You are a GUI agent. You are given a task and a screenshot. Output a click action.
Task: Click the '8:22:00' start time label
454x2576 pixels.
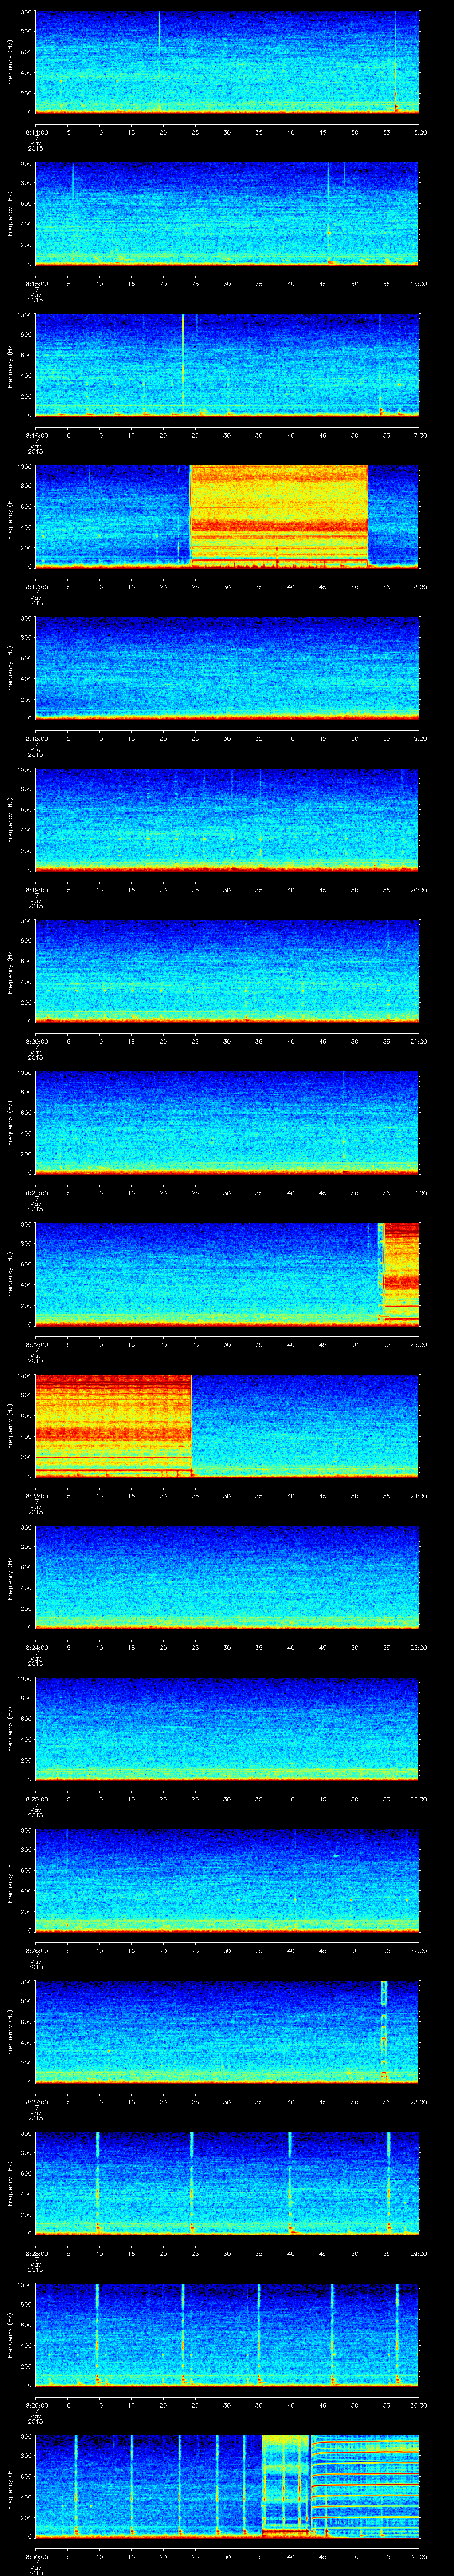[36, 1343]
